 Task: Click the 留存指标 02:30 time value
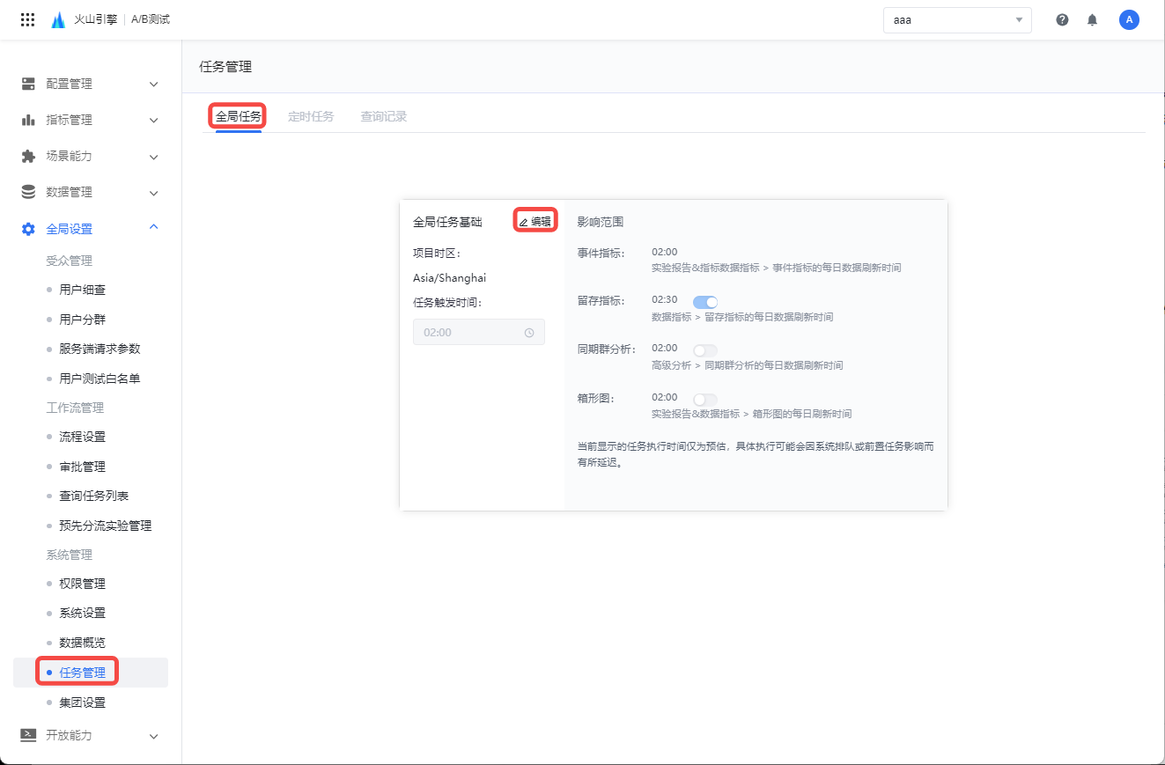pos(665,300)
